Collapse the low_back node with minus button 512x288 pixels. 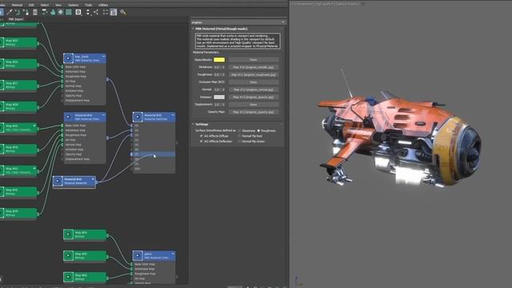click(x=103, y=57)
